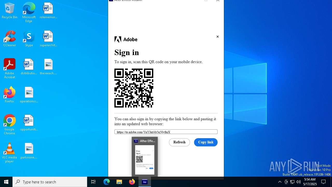Image resolution: width=332 pixels, height=187 pixels.
Task: Open the Action Center notifications icon
Action: tap(324, 182)
